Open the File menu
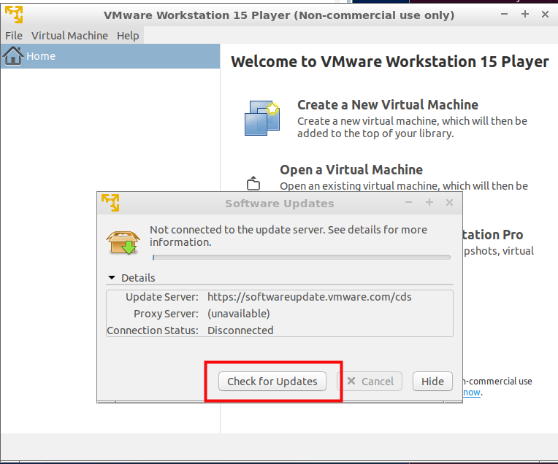The width and height of the screenshot is (558, 464). (14, 36)
